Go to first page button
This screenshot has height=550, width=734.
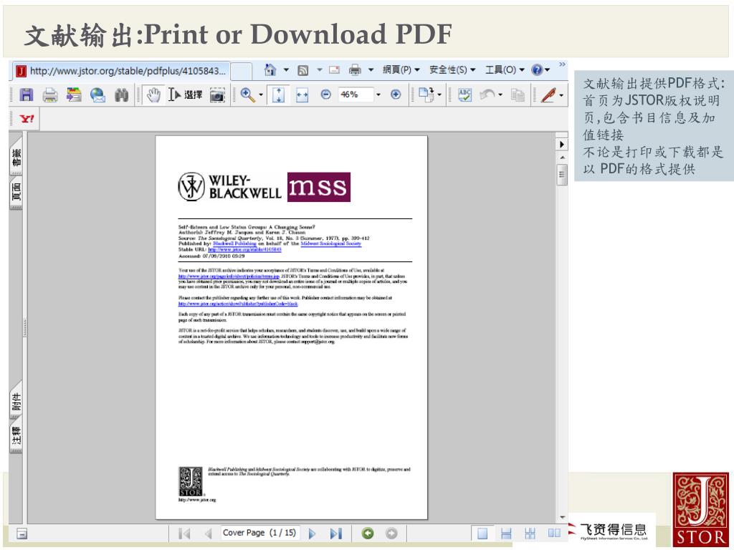tap(185, 533)
